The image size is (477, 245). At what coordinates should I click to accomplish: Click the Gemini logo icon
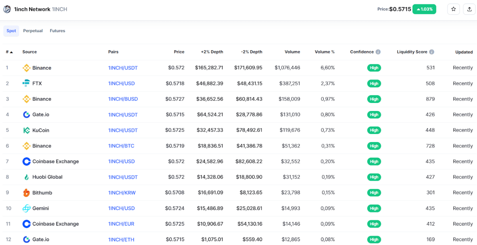(26, 208)
